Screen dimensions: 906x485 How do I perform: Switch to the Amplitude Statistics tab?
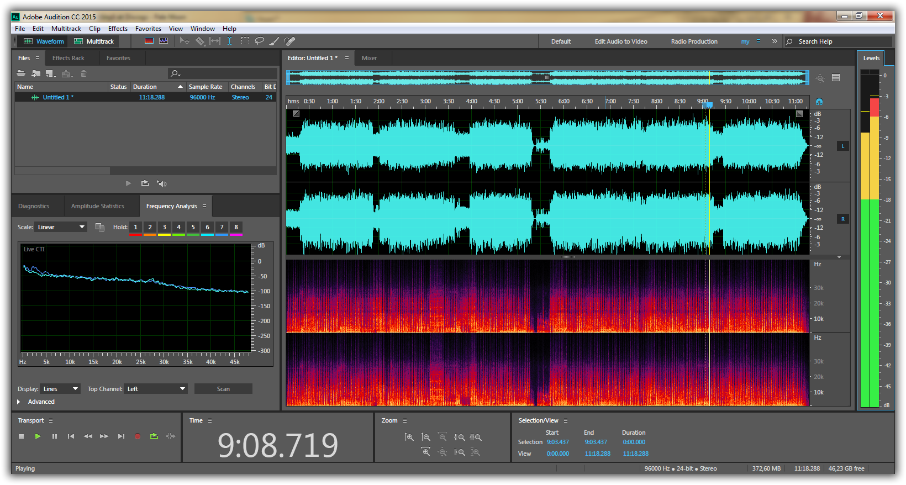(98, 206)
